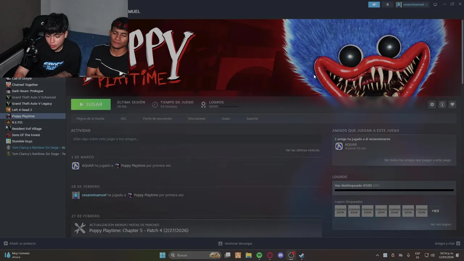Select Call of Duty in library list
The width and height of the screenshot is (464, 261).
22,79
